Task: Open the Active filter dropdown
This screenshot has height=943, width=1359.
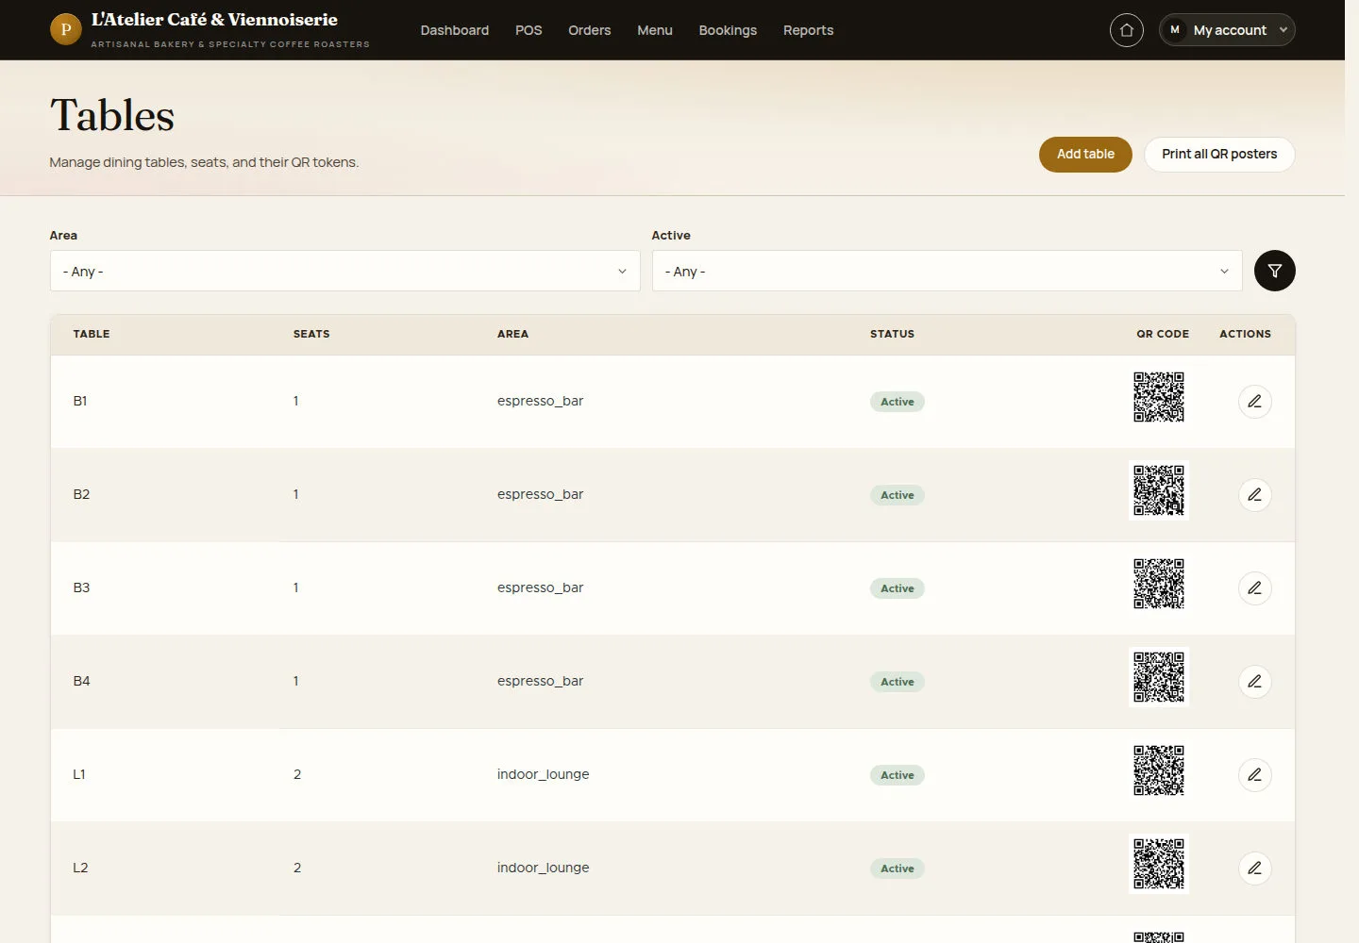Action: point(947,271)
